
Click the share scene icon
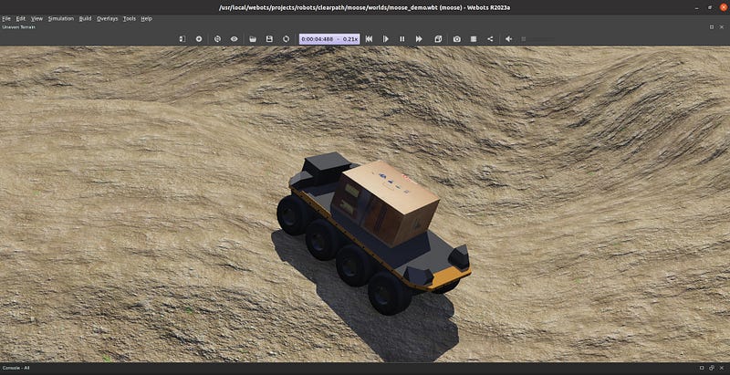point(490,39)
